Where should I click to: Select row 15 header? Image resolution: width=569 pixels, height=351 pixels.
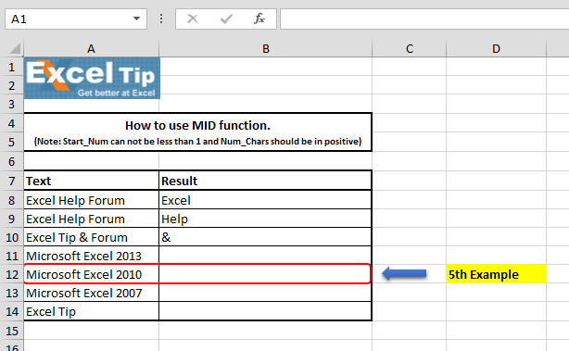(x=12, y=331)
